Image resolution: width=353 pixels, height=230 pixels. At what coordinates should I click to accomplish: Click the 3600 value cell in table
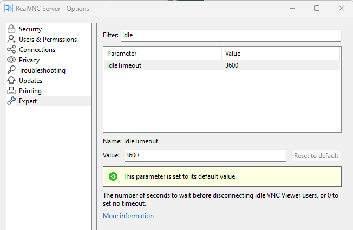(232, 65)
